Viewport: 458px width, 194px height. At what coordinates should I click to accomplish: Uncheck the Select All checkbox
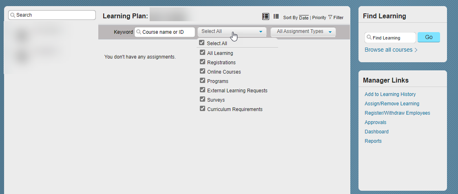pos(201,43)
